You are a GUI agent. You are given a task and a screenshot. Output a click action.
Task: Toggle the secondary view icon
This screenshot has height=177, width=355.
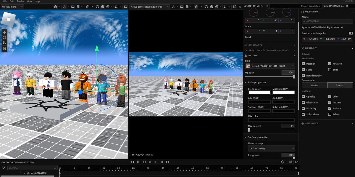coord(126,7)
